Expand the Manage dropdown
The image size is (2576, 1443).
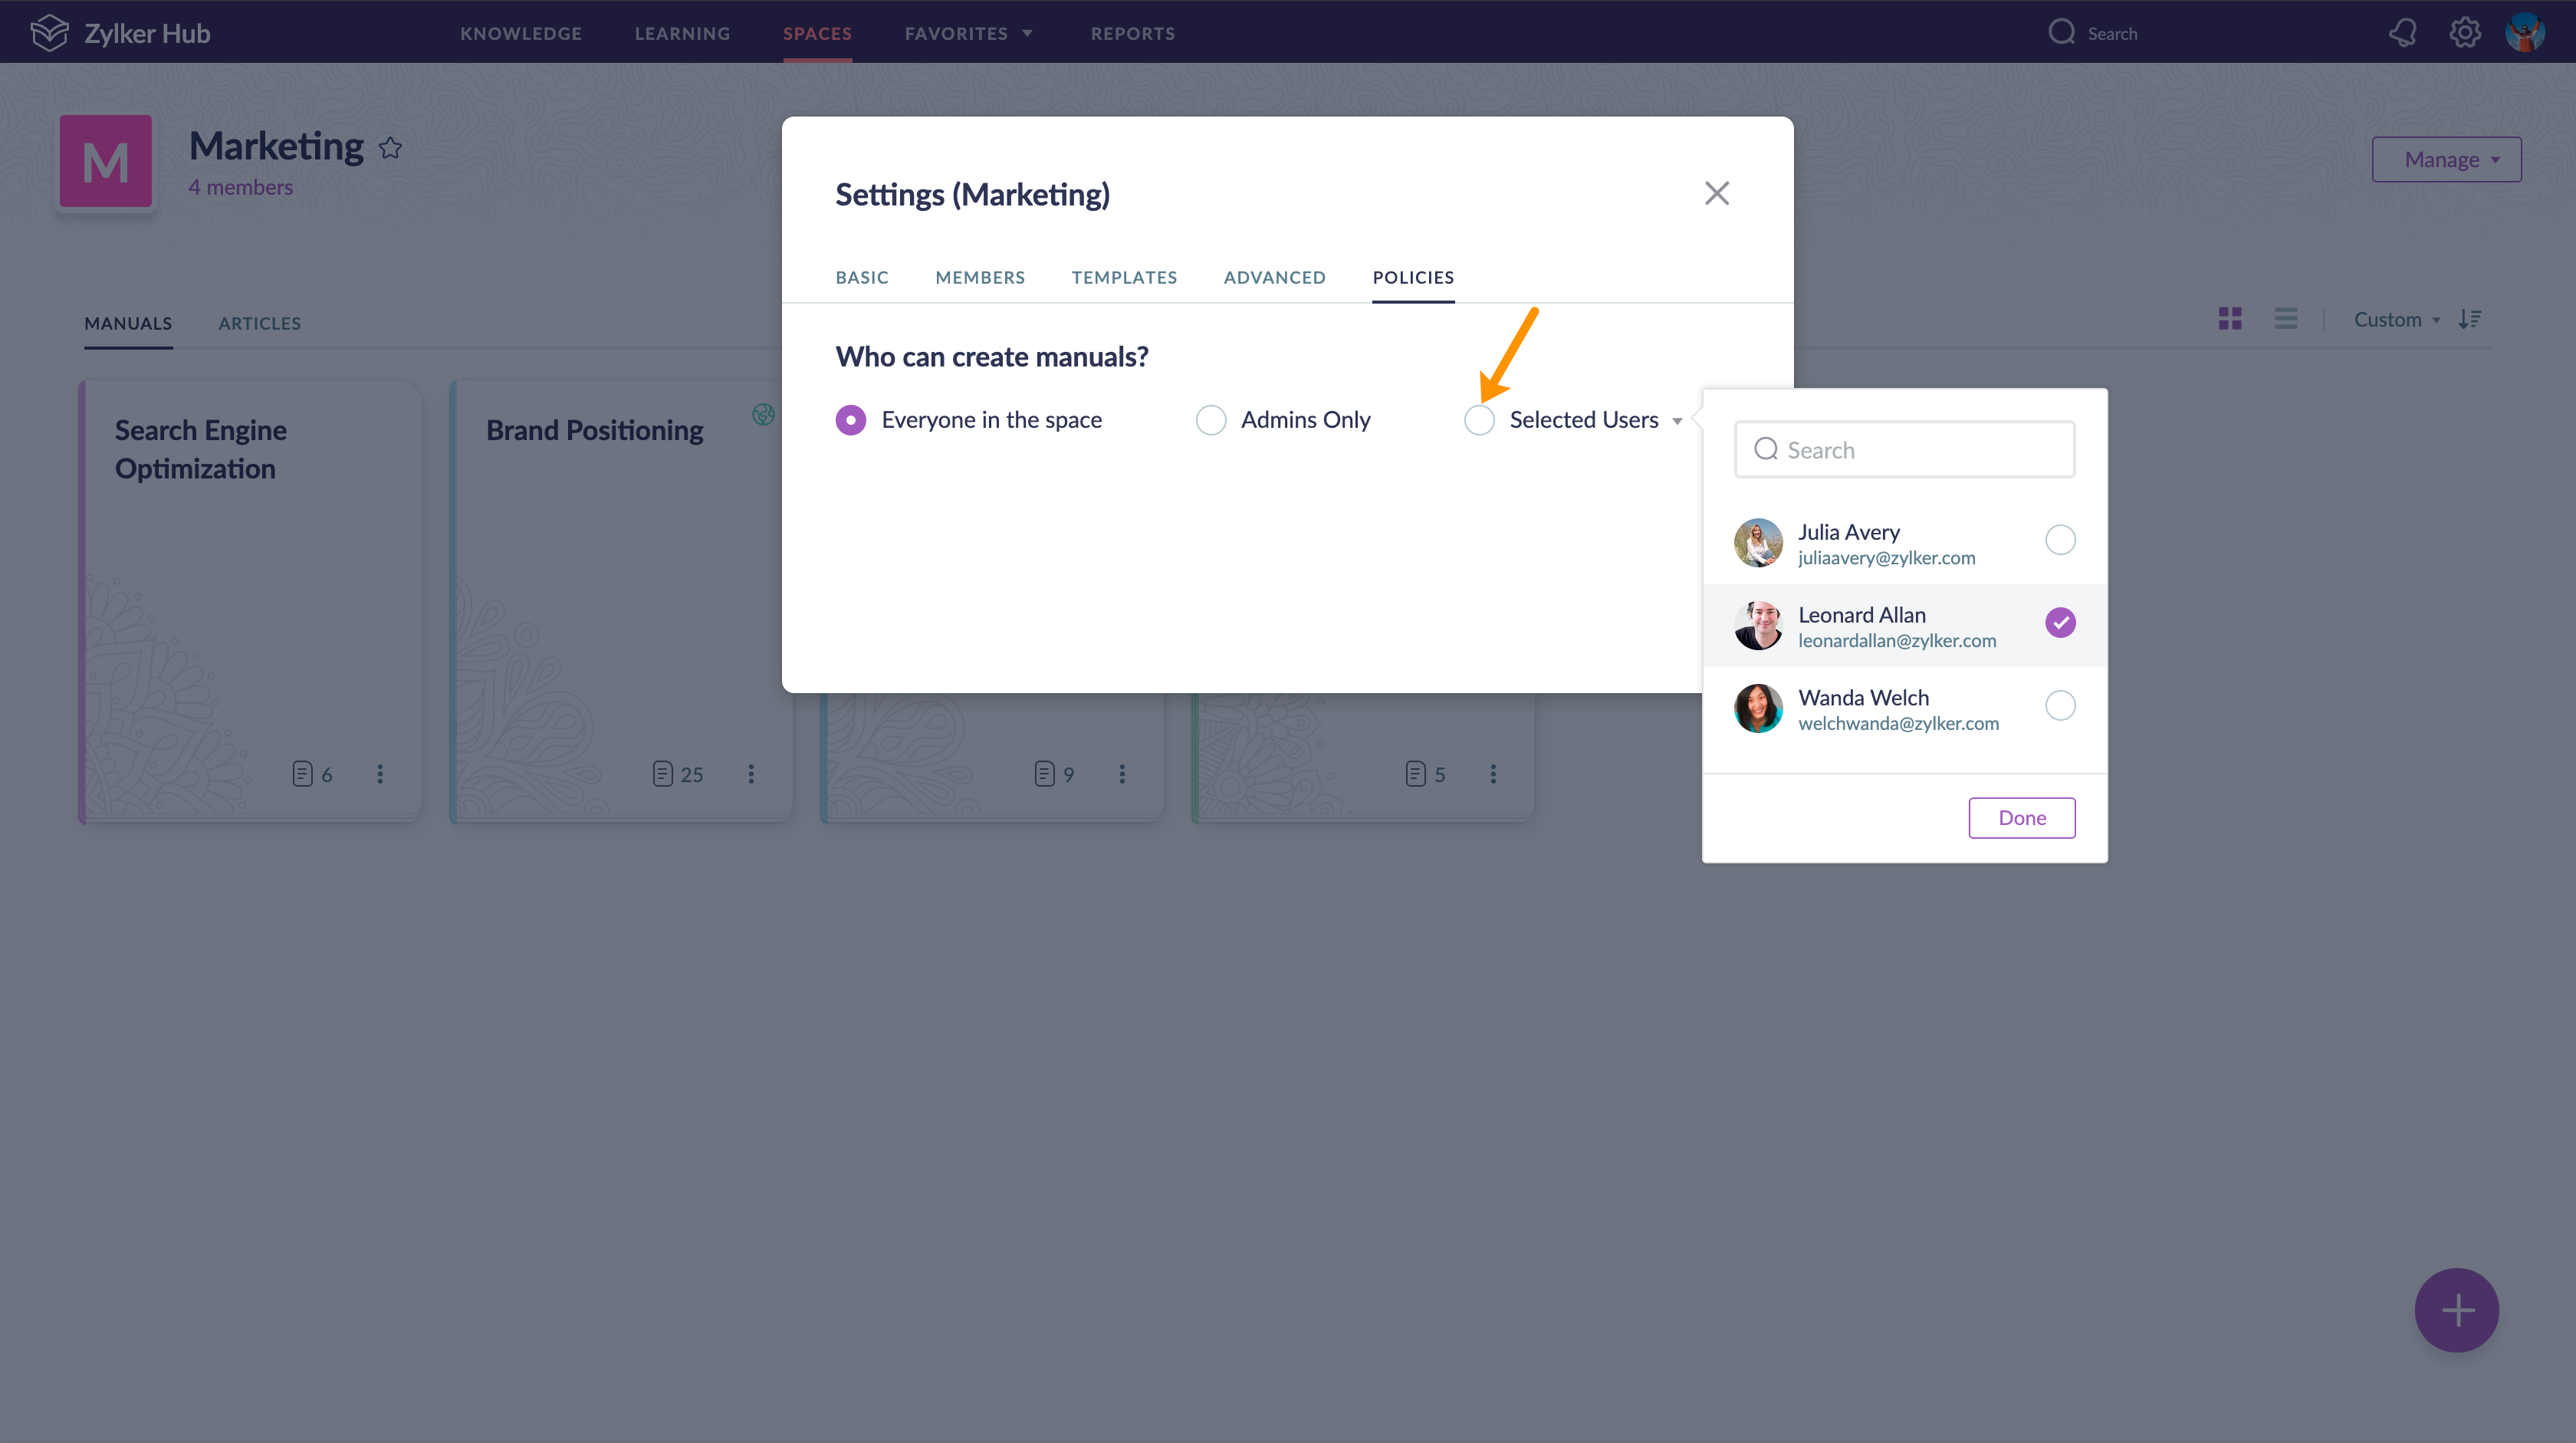click(x=2446, y=160)
